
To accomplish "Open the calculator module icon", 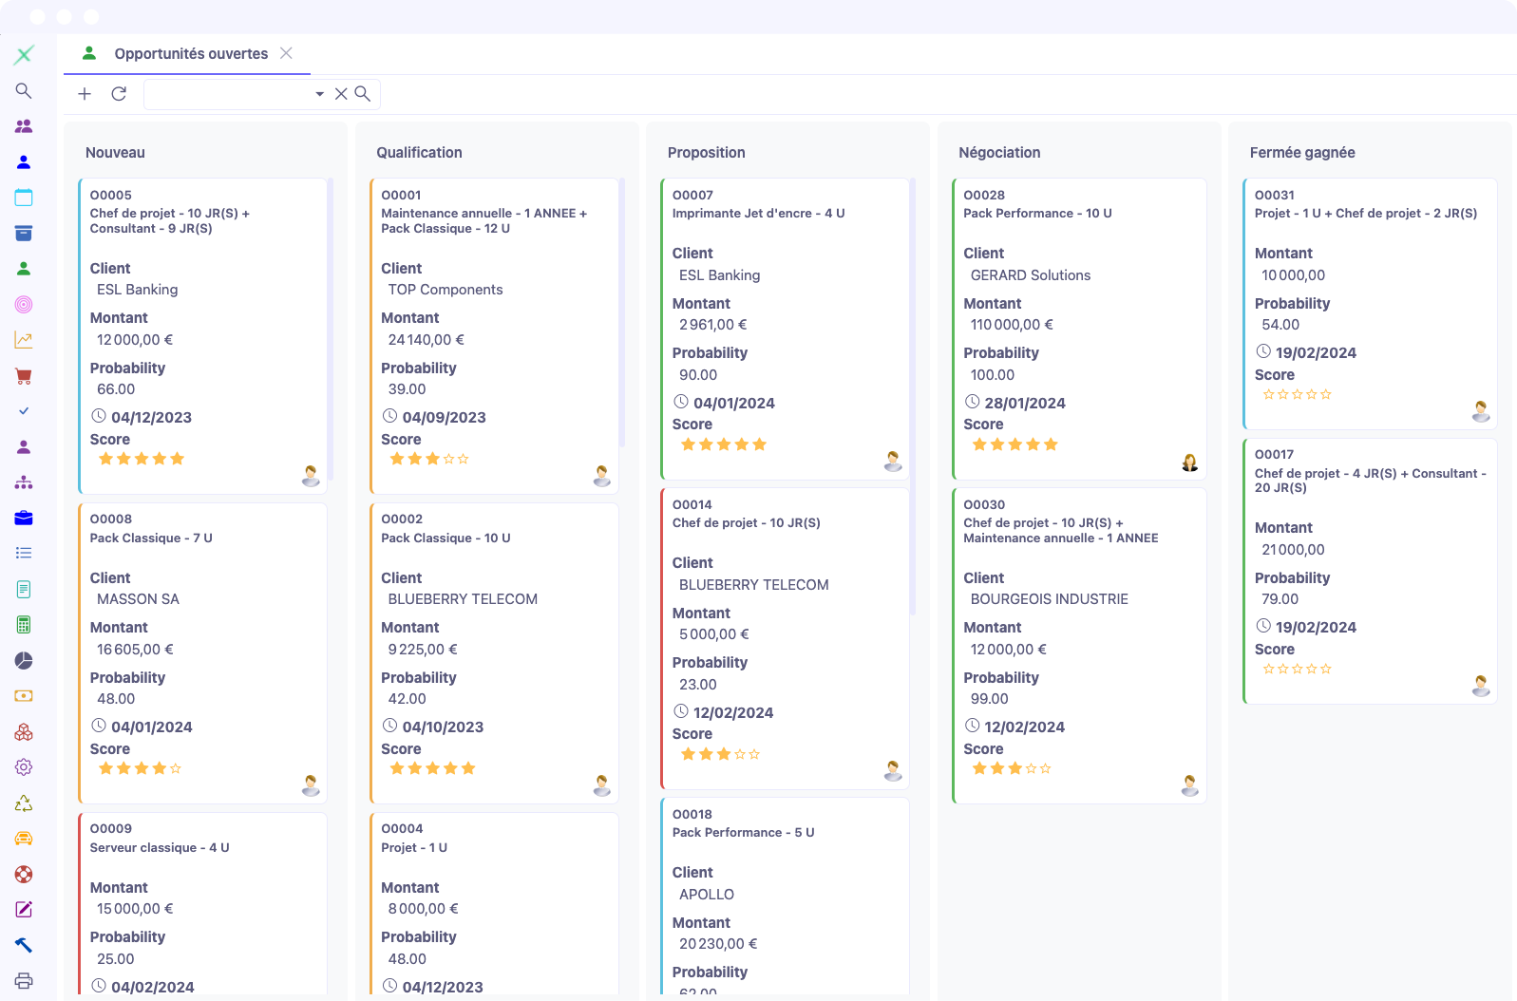I will (x=24, y=625).
